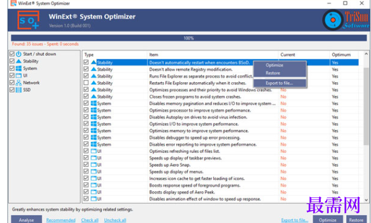371x223 pixels.
Task: Click UI icon on Disables animation effect row
Action: point(94,199)
